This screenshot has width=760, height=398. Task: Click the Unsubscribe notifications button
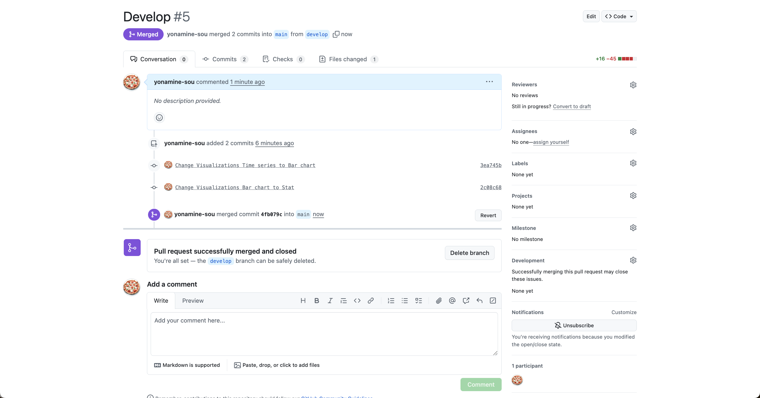(574, 325)
